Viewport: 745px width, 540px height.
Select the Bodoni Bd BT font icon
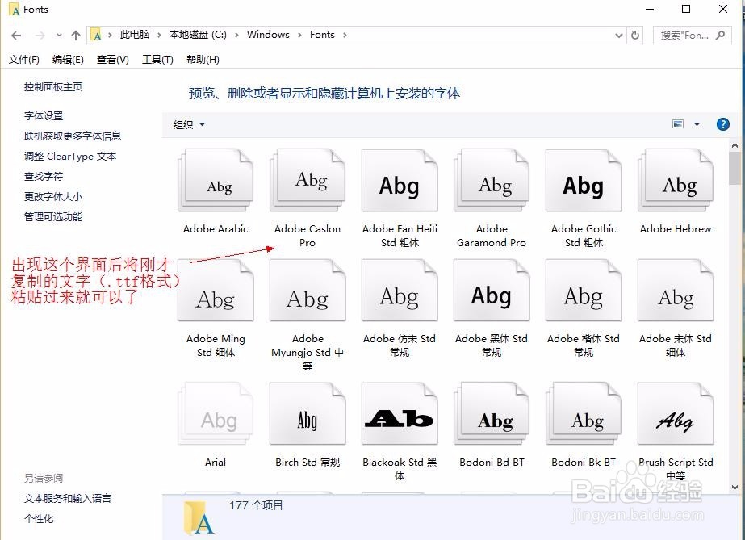click(x=492, y=413)
